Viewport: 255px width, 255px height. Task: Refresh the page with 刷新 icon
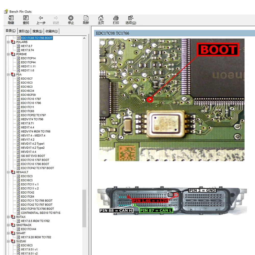point(86,18)
